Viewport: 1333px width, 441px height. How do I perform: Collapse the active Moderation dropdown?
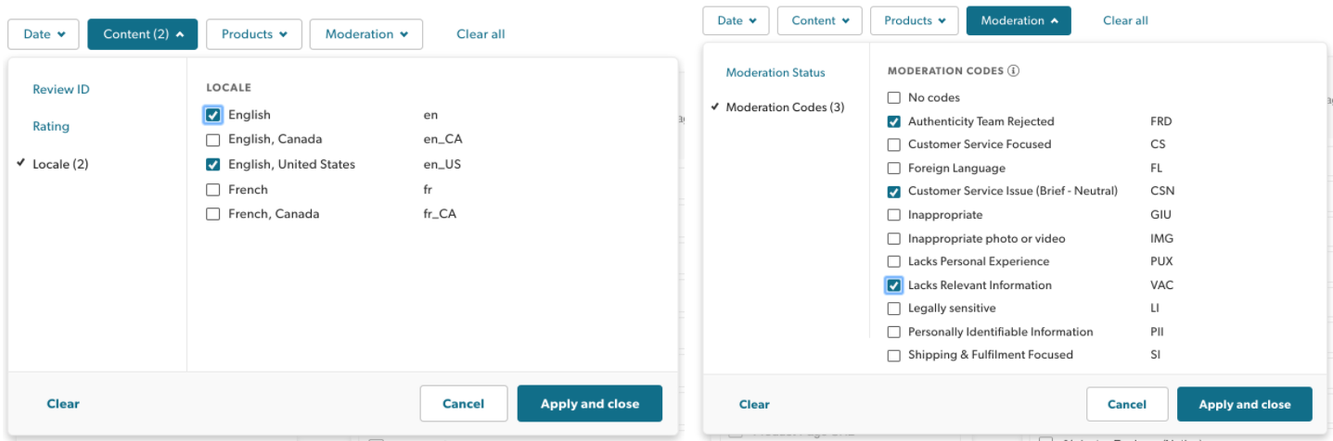tap(1019, 20)
